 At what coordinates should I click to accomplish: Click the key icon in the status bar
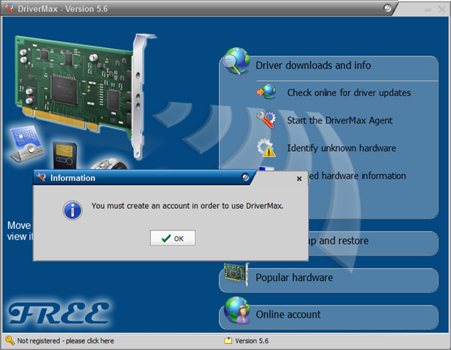9,341
